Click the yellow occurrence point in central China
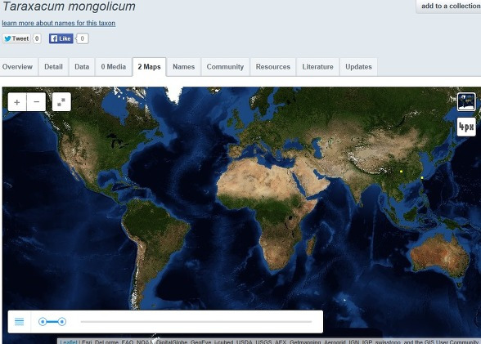The width and height of the screenshot is (481, 344). point(401,172)
